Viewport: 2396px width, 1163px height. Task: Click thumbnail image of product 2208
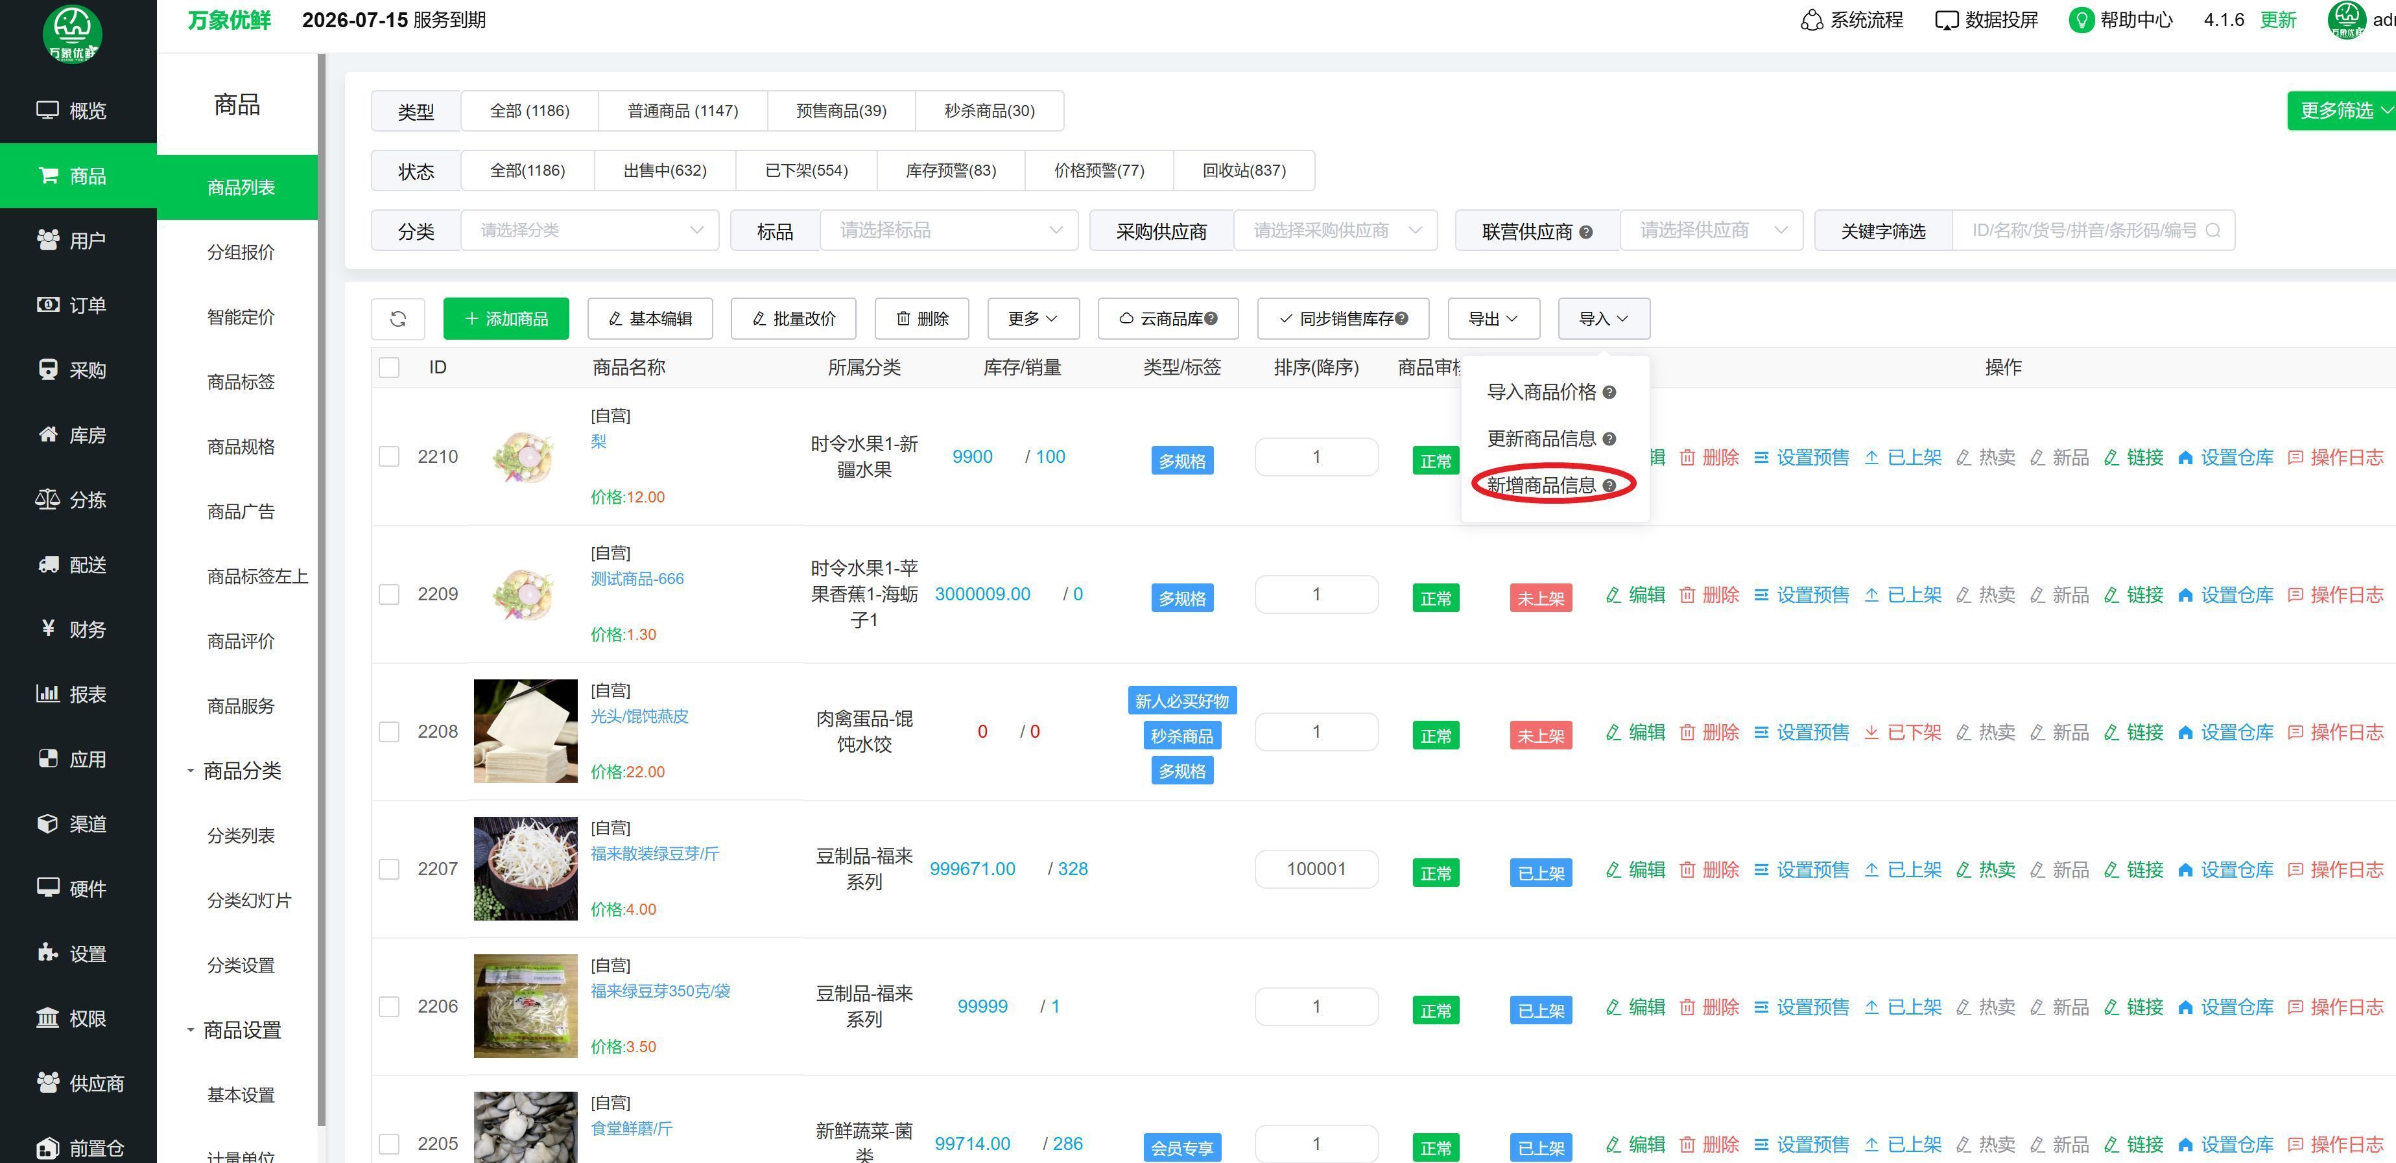click(525, 731)
